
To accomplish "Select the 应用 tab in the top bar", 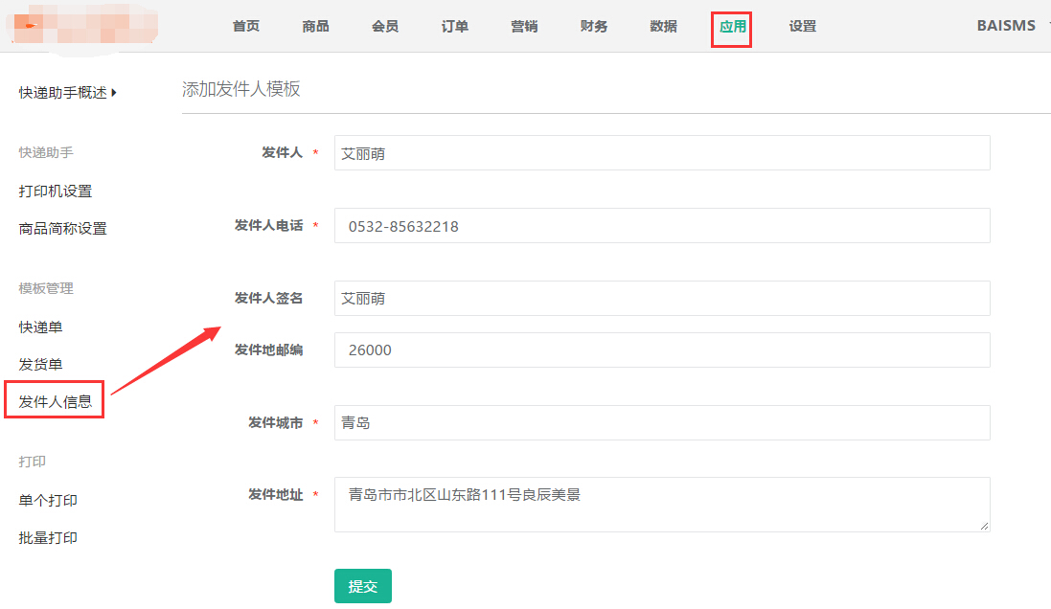I will (732, 27).
